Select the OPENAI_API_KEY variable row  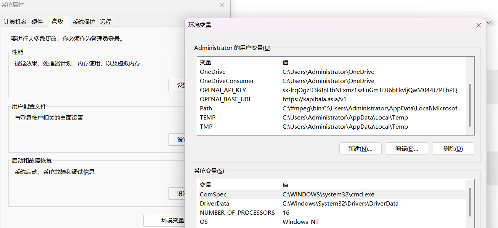pyautogui.click(x=331, y=90)
